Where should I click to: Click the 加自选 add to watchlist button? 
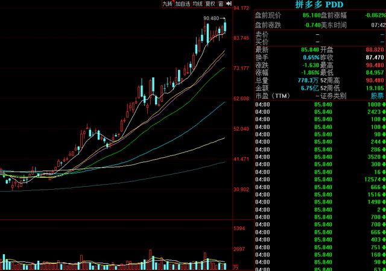coord(182,4)
